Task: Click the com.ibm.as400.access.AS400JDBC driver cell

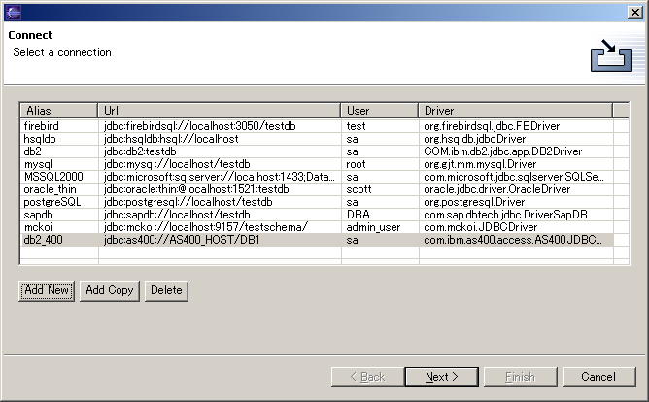Action: pos(513,240)
